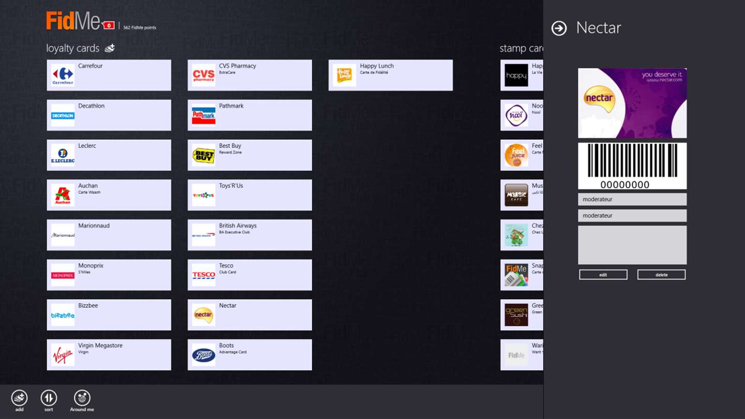
Task: Click the black happy stamp card icon
Action: point(516,76)
